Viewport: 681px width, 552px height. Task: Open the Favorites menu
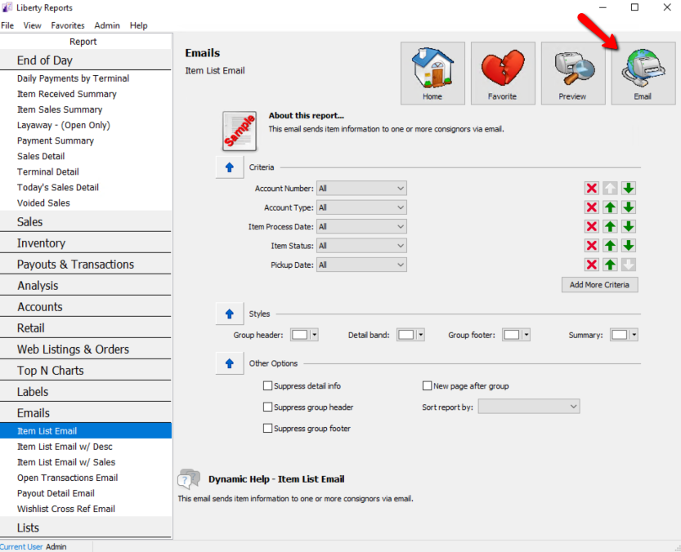coord(68,25)
